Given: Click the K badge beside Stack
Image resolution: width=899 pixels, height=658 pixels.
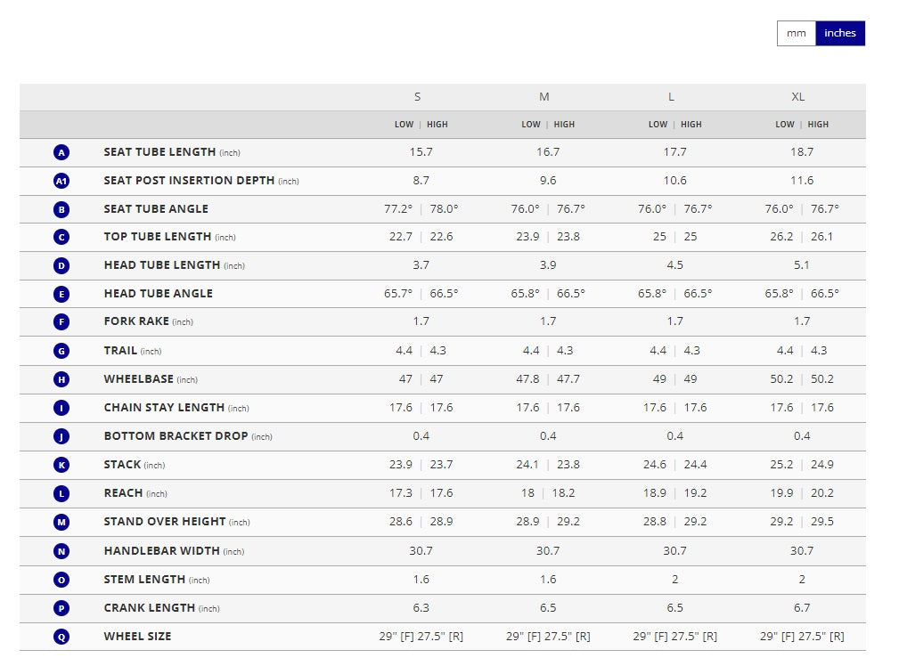Looking at the screenshot, I should [61, 465].
